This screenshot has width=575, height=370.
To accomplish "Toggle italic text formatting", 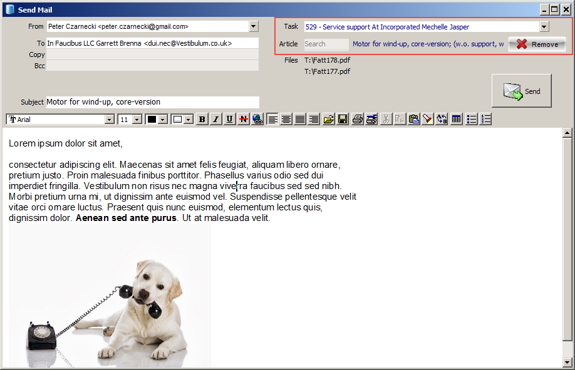I will (215, 120).
